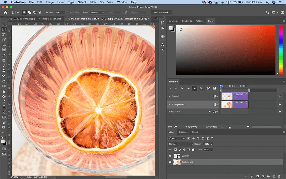The height and width of the screenshot is (179, 286).
Task: Open Search icon in options bar
Action: pos(267,12)
